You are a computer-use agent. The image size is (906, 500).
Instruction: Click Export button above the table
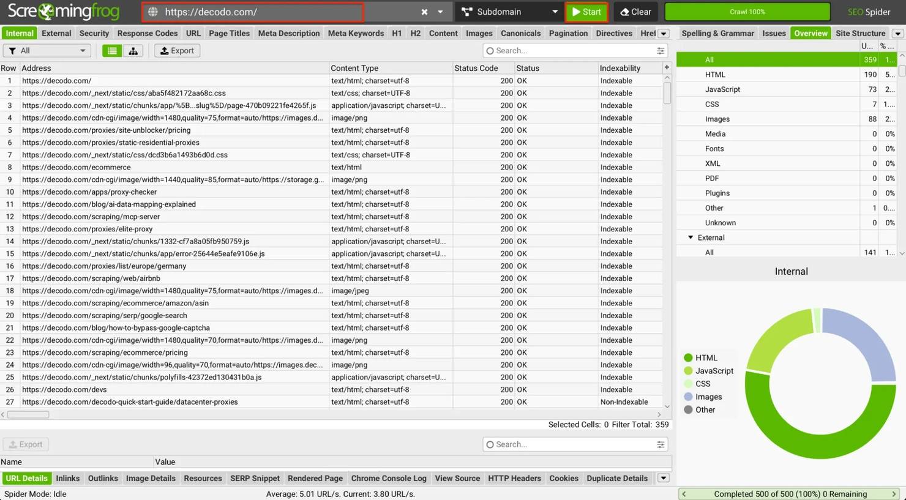177,51
